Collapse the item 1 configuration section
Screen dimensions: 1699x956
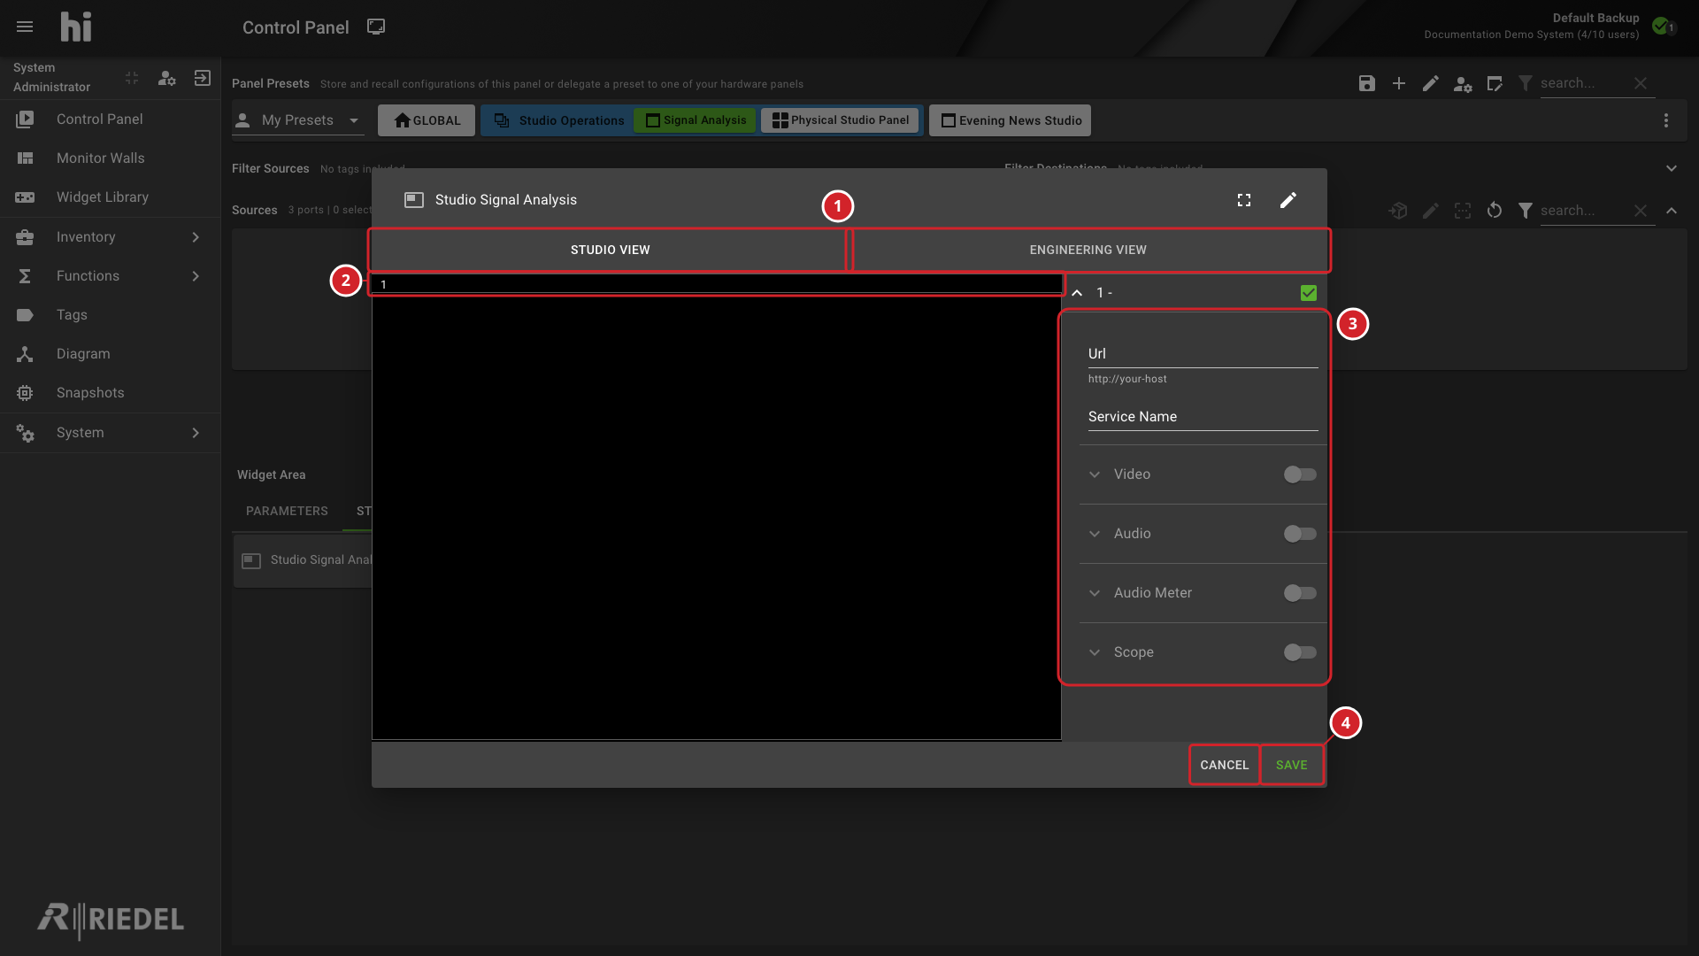pos(1077,293)
